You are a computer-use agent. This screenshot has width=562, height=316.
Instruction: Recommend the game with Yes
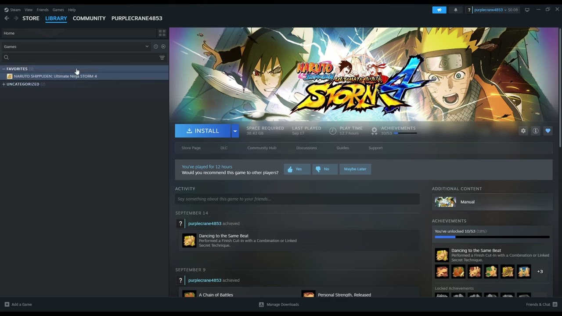pyautogui.click(x=297, y=169)
